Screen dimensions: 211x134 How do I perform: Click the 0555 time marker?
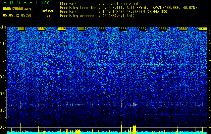pos(102,29)
